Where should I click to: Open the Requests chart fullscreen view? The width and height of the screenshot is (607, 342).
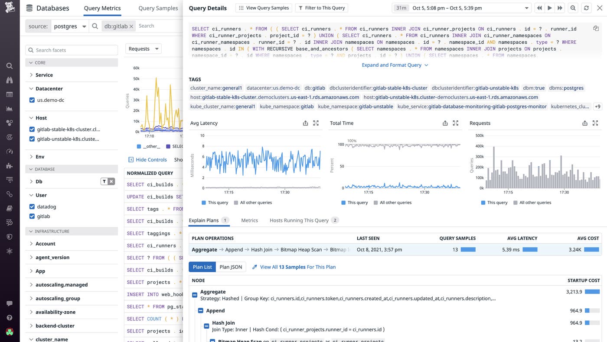595,123
